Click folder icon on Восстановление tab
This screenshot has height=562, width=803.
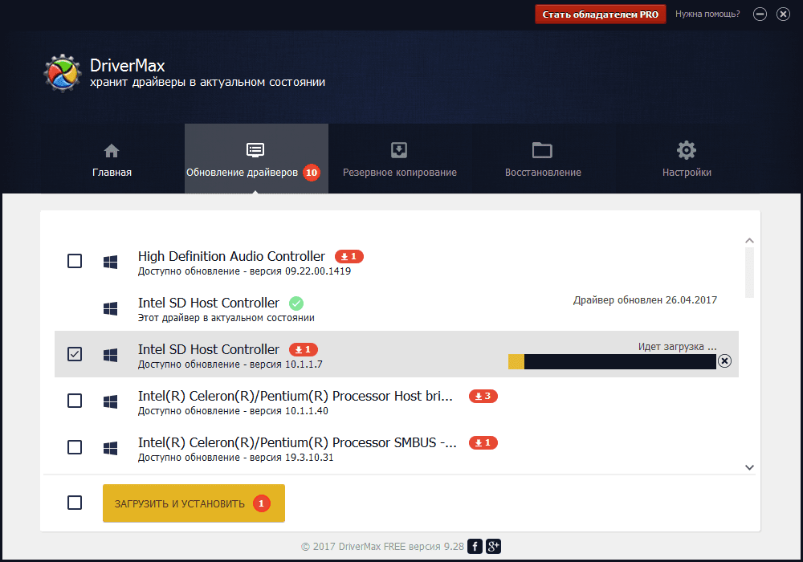tap(542, 150)
